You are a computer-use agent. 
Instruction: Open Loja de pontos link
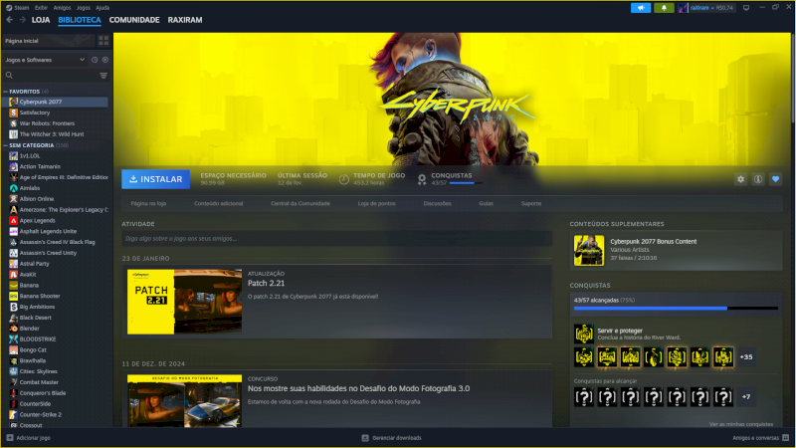tap(377, 203)
